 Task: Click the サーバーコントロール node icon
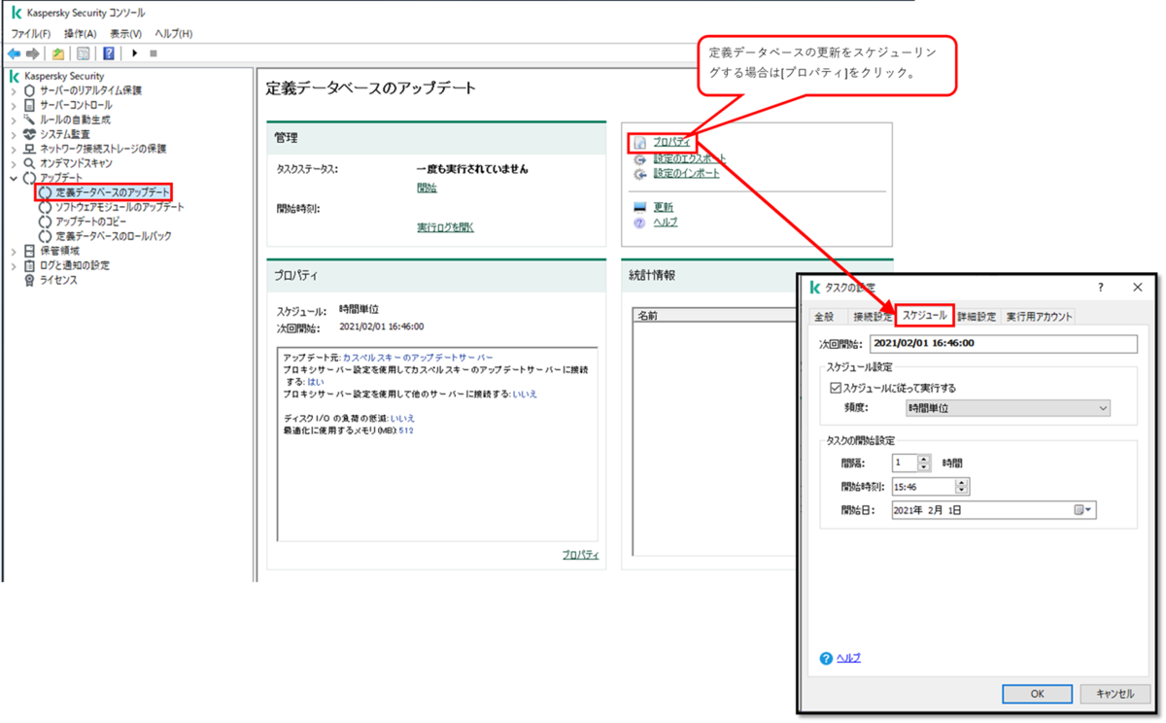point(29,105)
